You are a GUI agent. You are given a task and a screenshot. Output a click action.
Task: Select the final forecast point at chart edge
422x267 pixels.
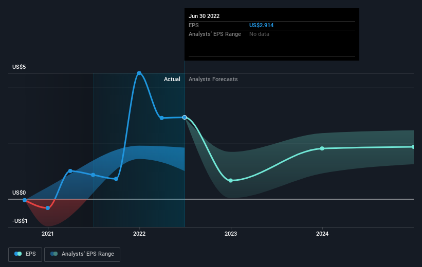(x=413, y=147)
